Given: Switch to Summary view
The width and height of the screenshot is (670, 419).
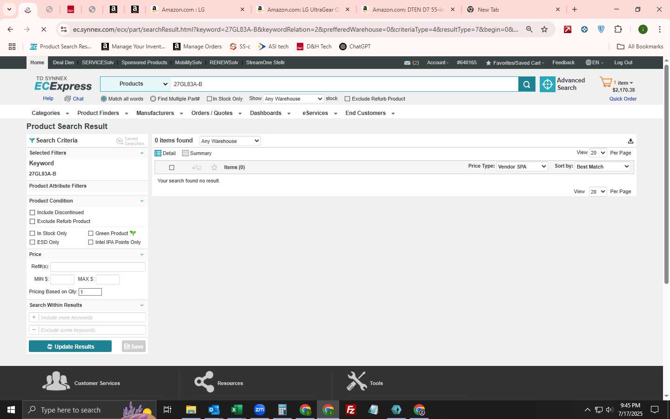Looking at the screenshot, I should (x=197, y=153).
